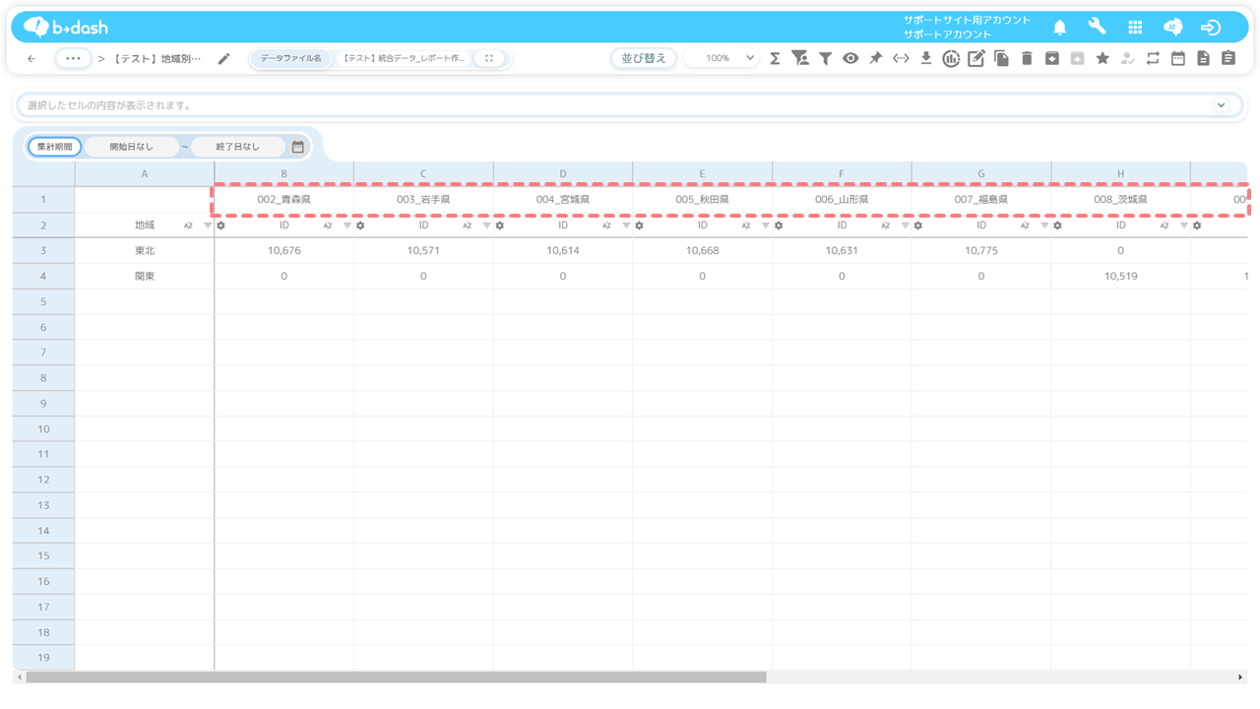This screenshot has width=1260, height=709.
Task: Click the trash delete icon
Action: [x=1027, y=59]
